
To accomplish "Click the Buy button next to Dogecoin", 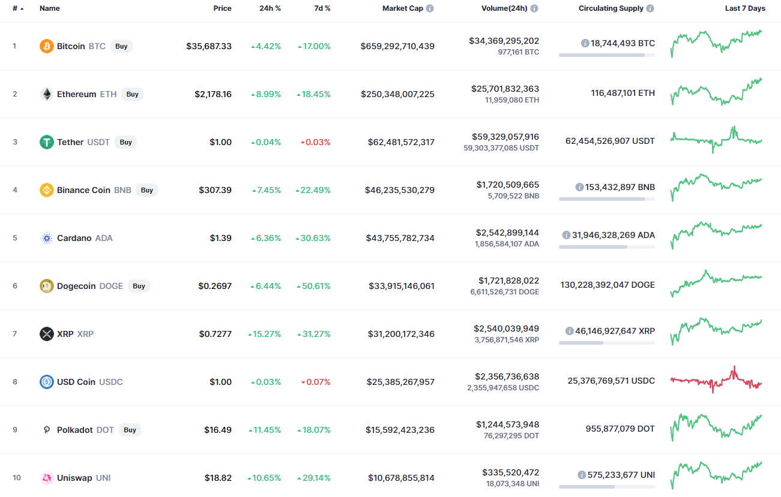I will tap(139, 286).
